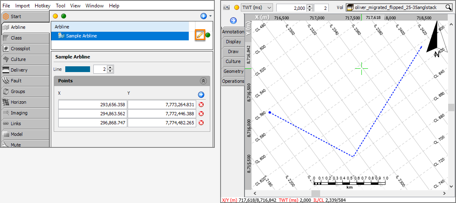Open the Imaging tab
456x203 pixels.
point(25,113)
